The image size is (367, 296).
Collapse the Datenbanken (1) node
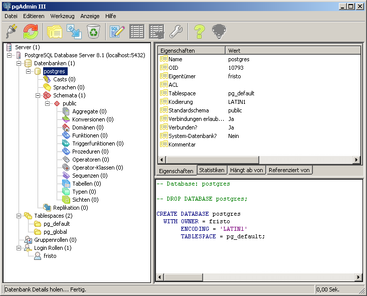[x=19, y=63]
